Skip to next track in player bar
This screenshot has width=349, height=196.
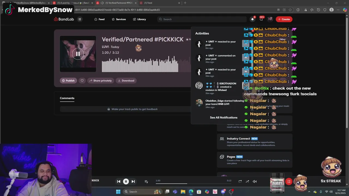pyautogui.click(x=133, y=182)
